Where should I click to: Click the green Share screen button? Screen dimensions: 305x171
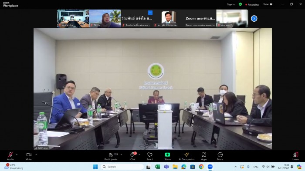(x=167, y=156)
